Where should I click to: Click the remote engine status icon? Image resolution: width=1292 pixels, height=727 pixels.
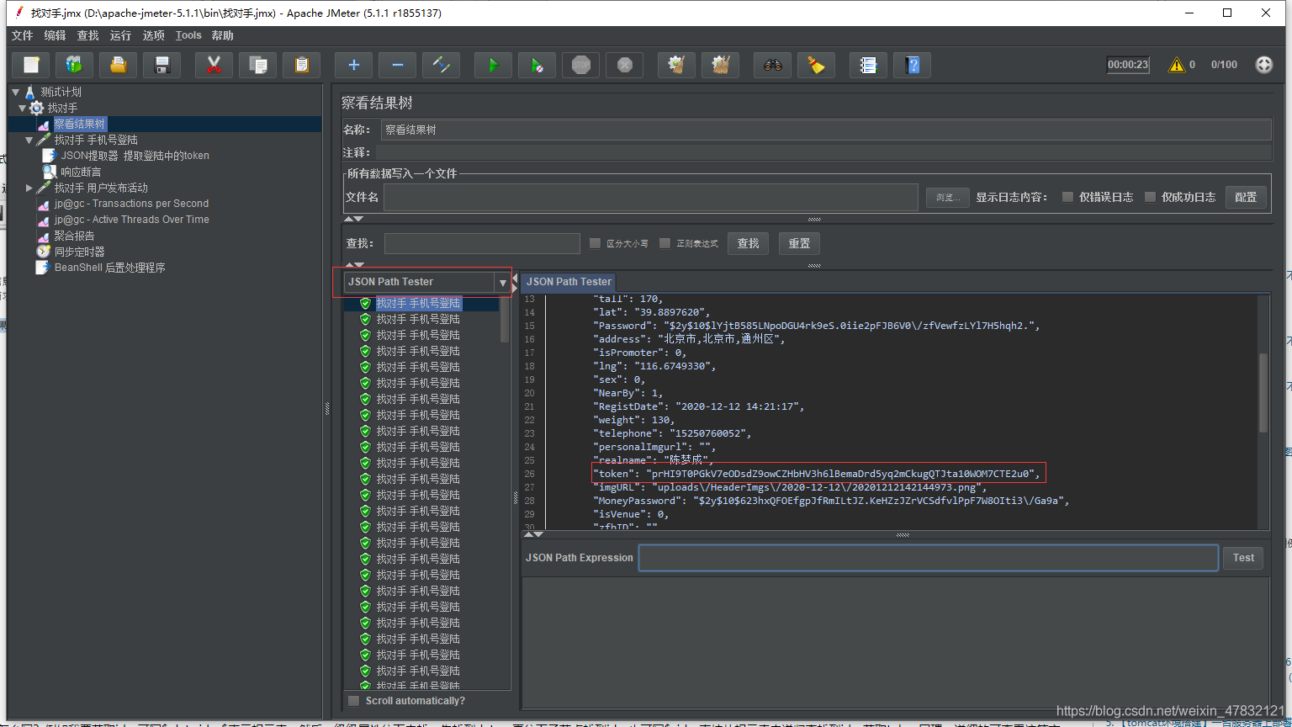point(1264,65)
